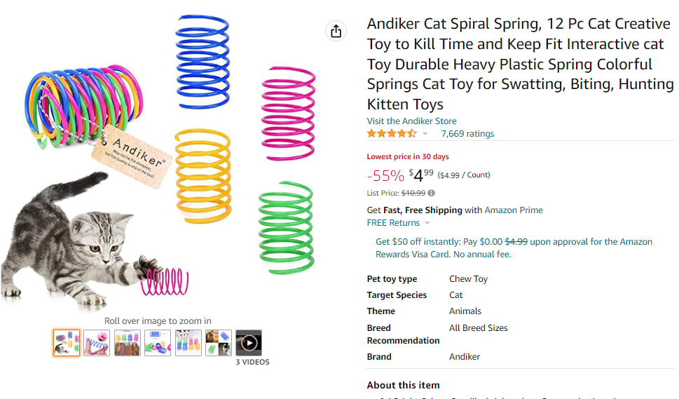Viewport: 679px width, 399px height.
Task: Select the third thumbnail with springs on wood
Action: point(128,343)
